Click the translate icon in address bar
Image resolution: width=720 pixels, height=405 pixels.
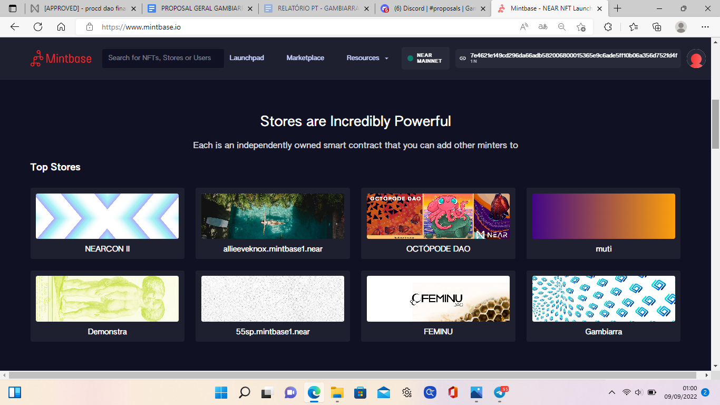click(x=543, y=27)
